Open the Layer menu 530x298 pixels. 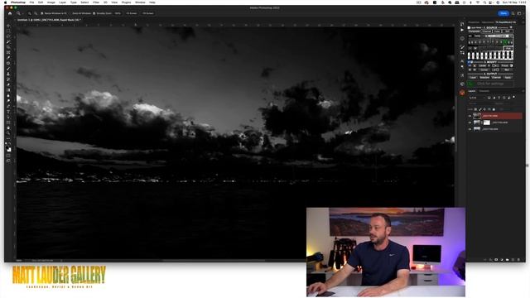tap(63, 2)
